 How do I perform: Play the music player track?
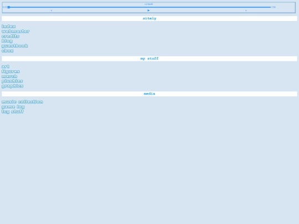(x=148, y=11)
